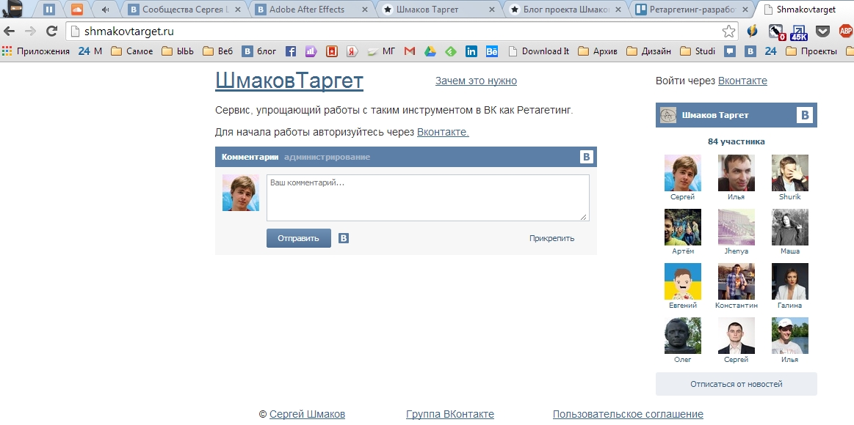The height and width of the screenshot is (425, 854).
Task: Close the Ретаргетинг-разработ tab
Action: click(746, 10)
